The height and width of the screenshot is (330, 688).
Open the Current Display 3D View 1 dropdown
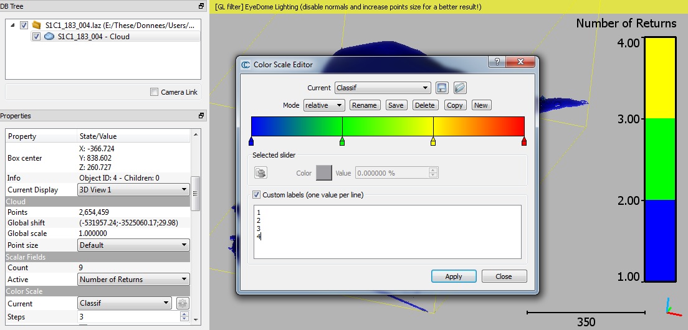pos(133,190)
